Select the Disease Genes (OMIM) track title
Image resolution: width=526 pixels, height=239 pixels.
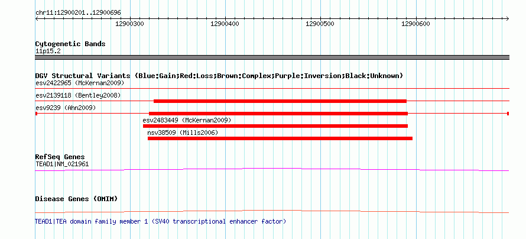point(76,199)
